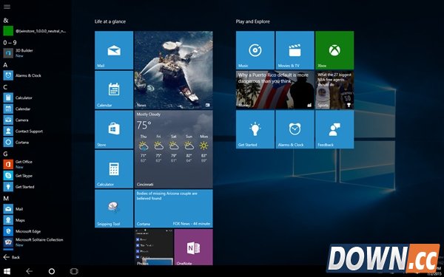Launch the Feedback tile
This screenshot has height=277, width=444.
click(x=334, y=129)
